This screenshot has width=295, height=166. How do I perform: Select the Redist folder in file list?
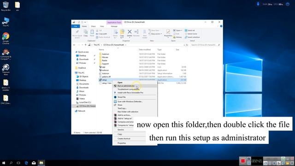point(105,60)
